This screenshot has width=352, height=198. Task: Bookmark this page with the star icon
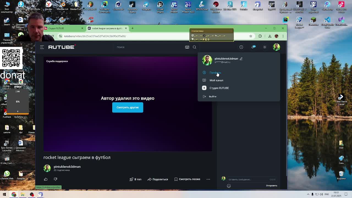[x=251, y=36]
